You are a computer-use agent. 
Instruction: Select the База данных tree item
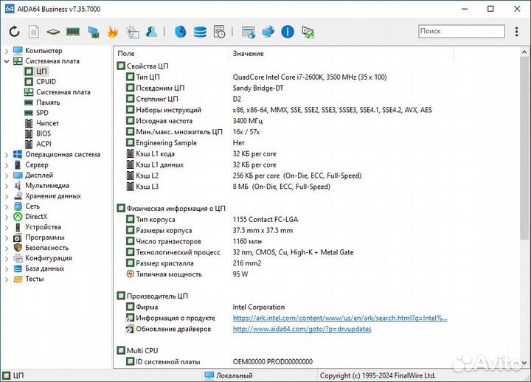coord(39,268)
